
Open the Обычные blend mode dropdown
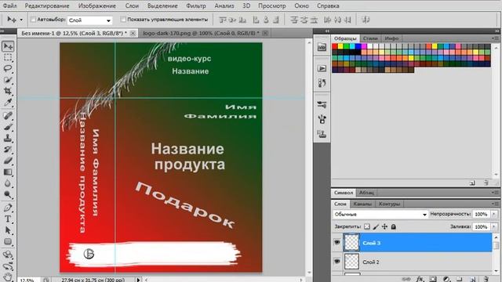(x=380, y=214)
